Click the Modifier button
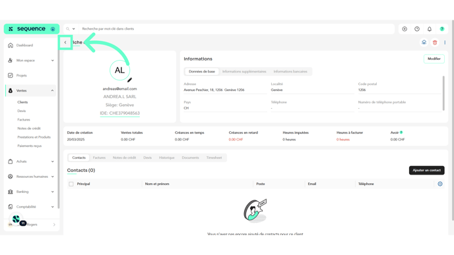This screenshot has width=454, height=255. [x=434, y=59]
